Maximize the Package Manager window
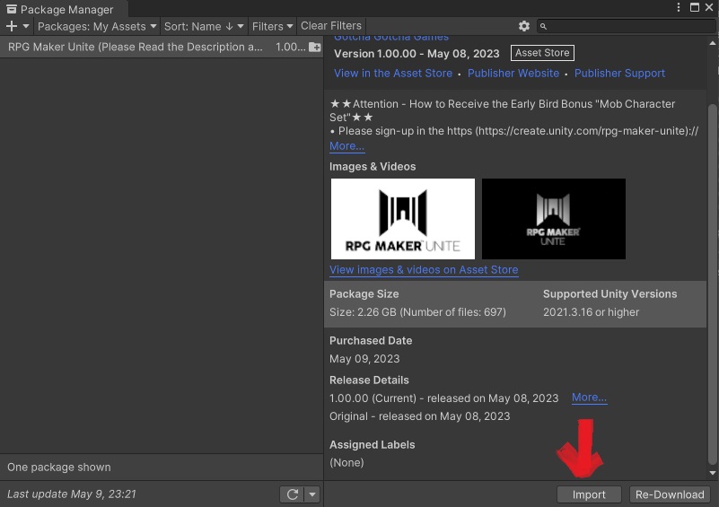The image size is (719, 507). 695,7
